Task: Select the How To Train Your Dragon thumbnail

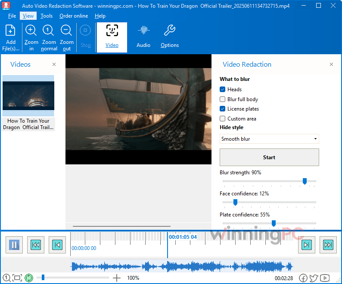Action: click(28, 96)
